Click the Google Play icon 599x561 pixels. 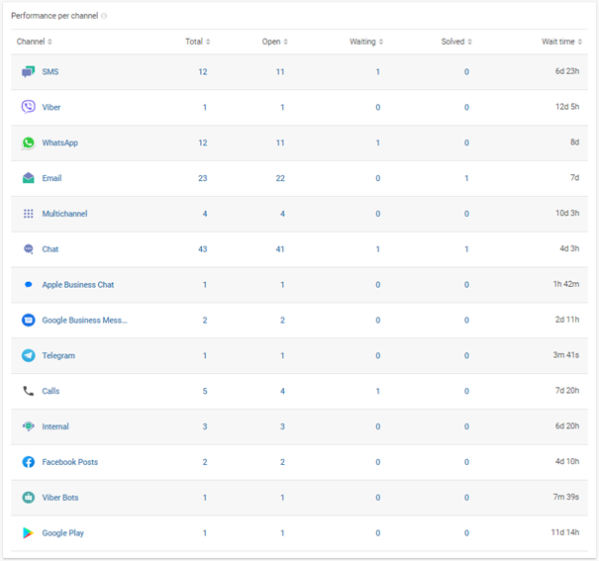[x=28, y=533]
